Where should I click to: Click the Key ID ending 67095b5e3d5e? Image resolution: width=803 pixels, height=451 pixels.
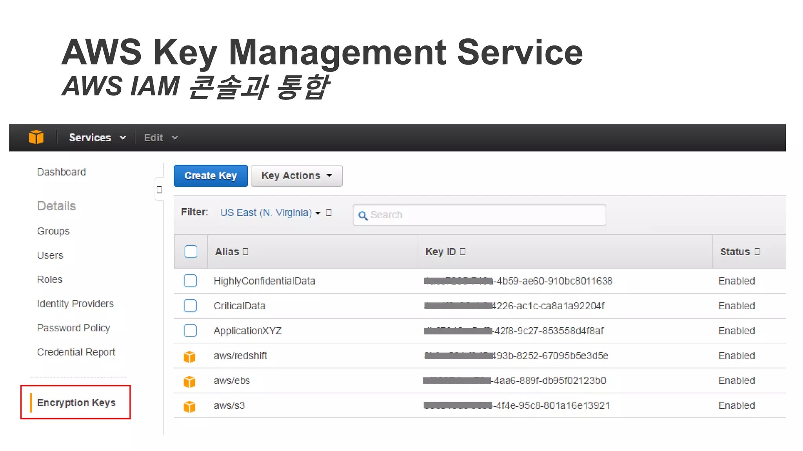click(516, 356)
